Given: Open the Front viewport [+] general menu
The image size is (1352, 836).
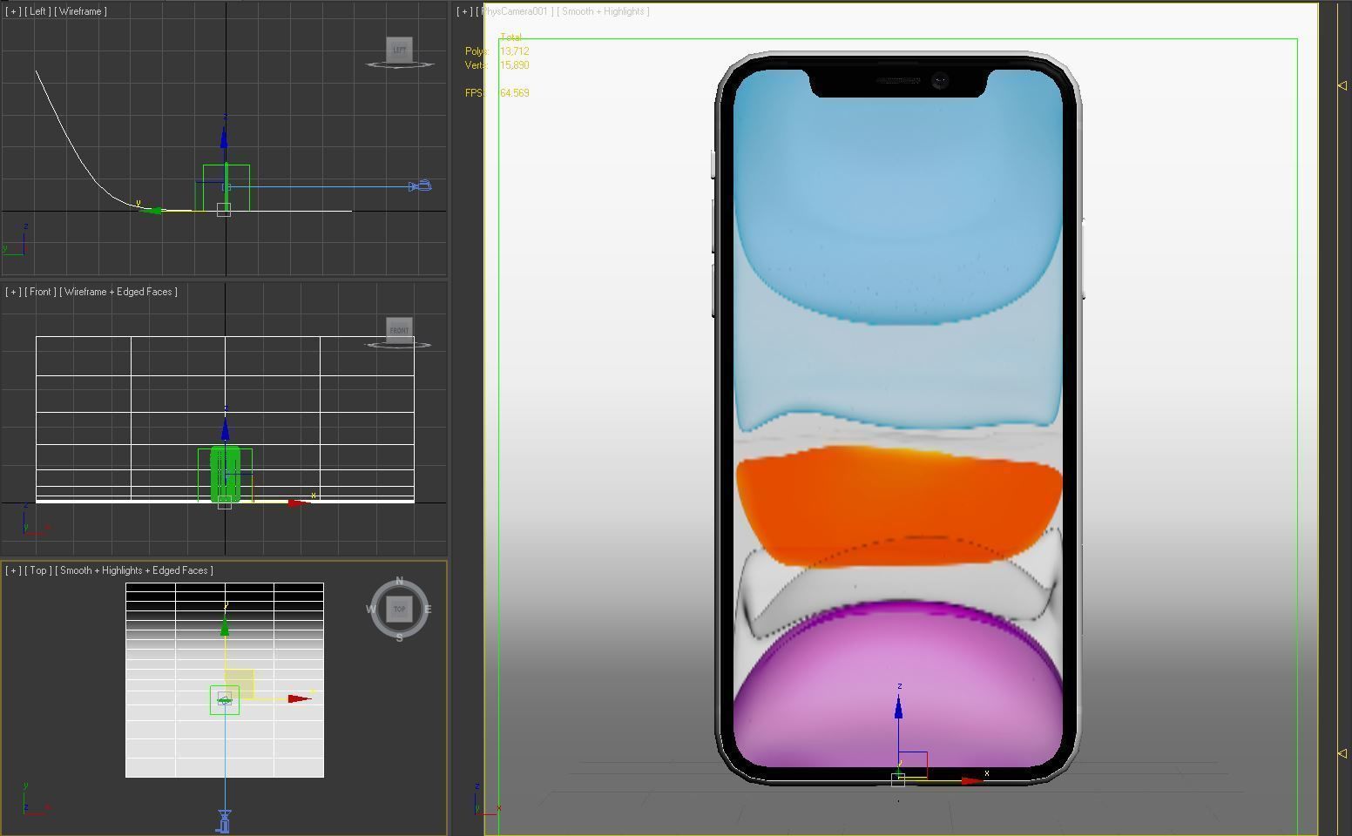Looking at the screenshot, I should click(x=13, y=292).
